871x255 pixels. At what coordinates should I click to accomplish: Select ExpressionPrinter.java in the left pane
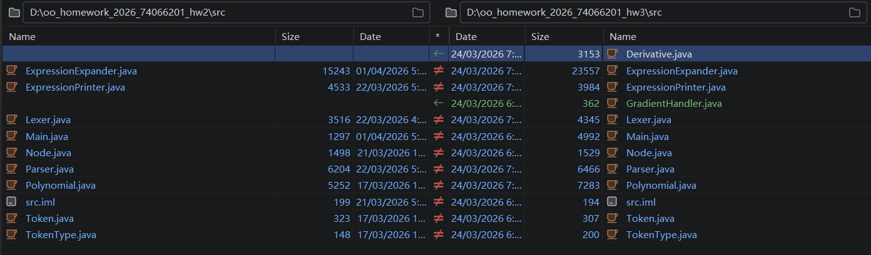pyautogui.click(x=75, y=87)
